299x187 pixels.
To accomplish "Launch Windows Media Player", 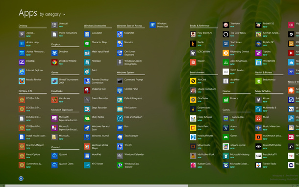I will coord(96,147).
